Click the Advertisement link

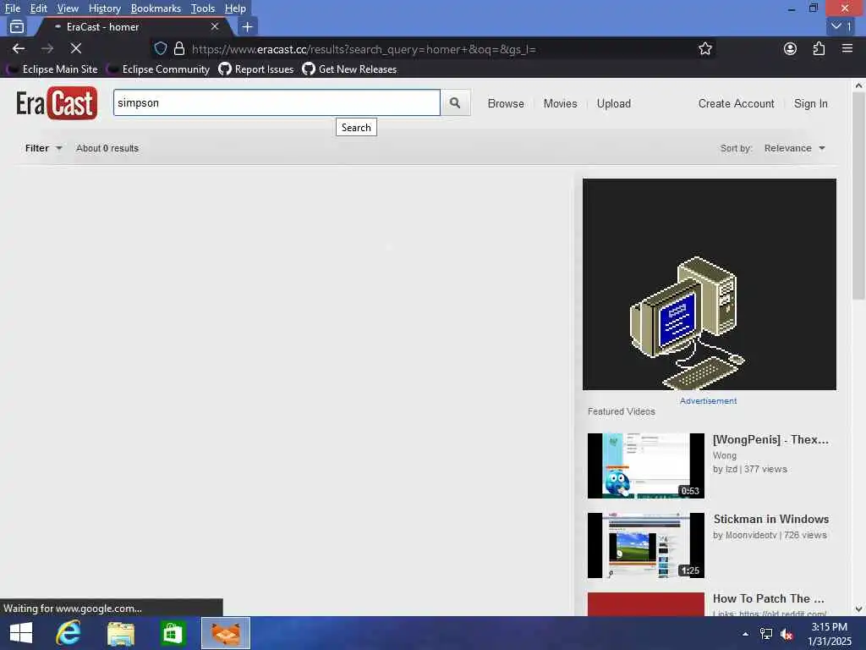coord(708,400)
